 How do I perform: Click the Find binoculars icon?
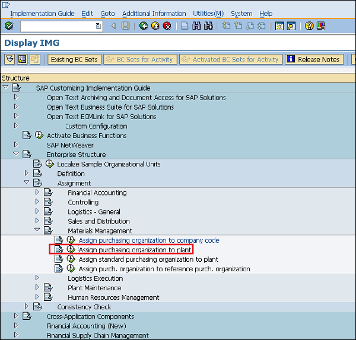click(196, 26)
